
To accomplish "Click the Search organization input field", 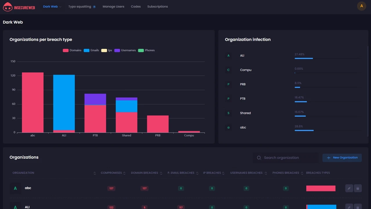I will (x=288, y=158).
